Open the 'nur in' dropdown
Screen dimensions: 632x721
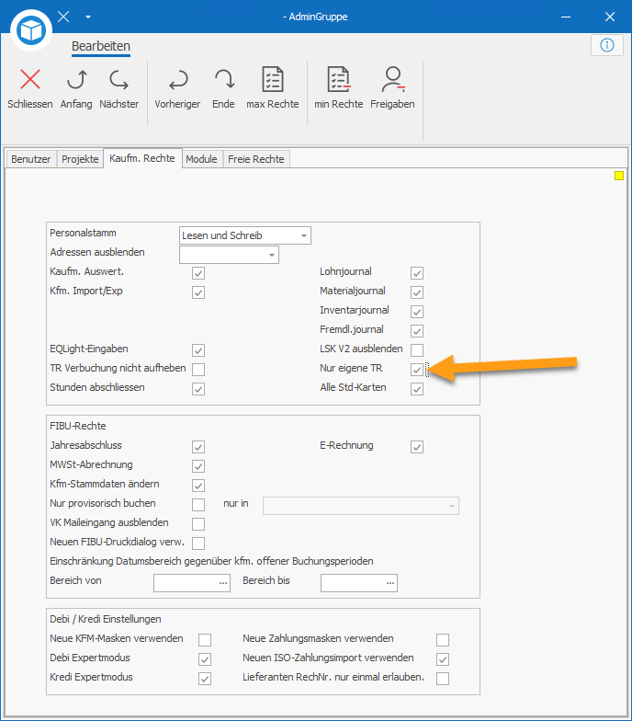click(360, 506)
